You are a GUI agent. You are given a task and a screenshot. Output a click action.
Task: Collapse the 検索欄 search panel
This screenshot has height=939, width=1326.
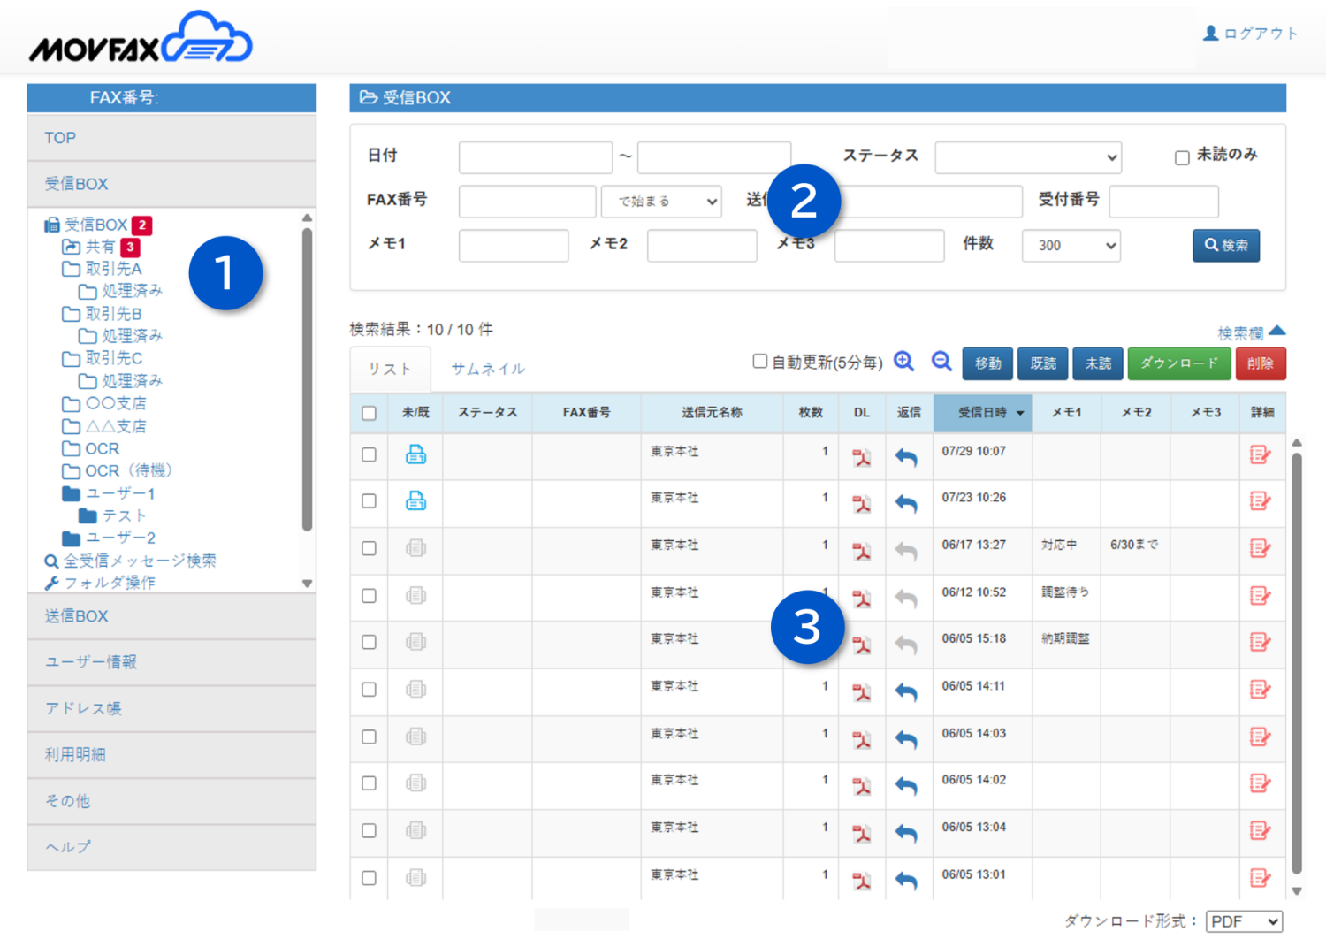1251,332
